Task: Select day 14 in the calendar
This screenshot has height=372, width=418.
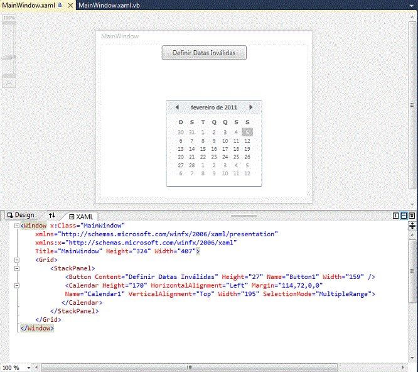Action: [192, 149]
